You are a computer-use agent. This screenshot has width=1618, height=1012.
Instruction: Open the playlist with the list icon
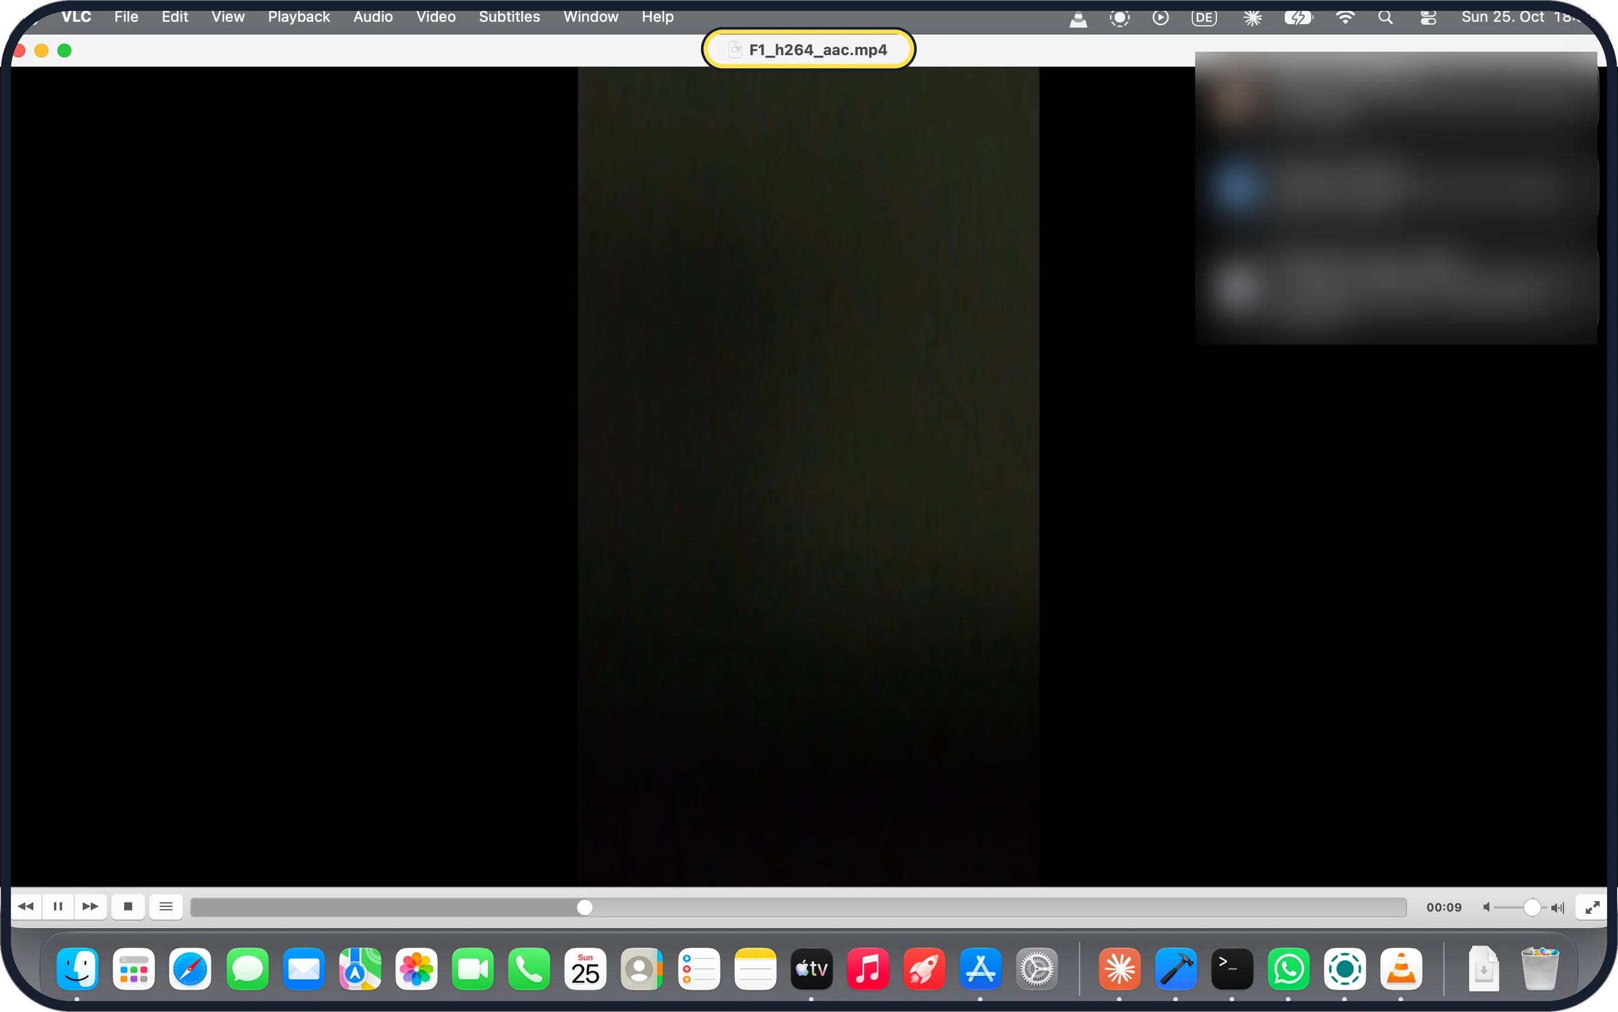pyautogui.click(x=166, y=906)
